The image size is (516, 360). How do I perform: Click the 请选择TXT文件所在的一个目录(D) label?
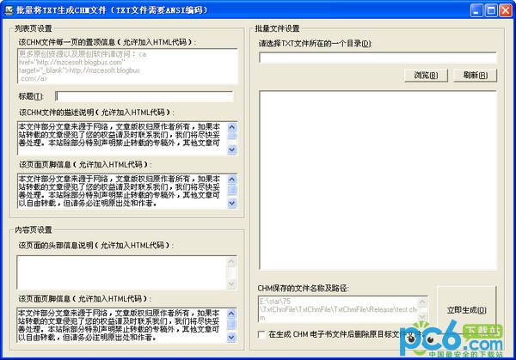coord(315,44)
